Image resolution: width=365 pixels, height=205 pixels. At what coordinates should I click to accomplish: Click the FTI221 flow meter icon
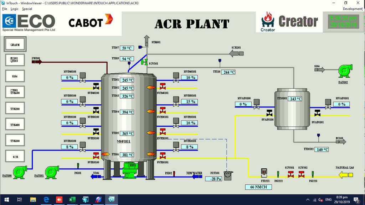pos(264,173)
